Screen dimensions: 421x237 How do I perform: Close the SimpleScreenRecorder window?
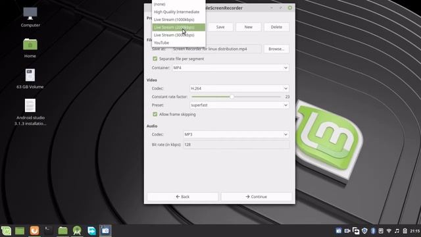289,8
